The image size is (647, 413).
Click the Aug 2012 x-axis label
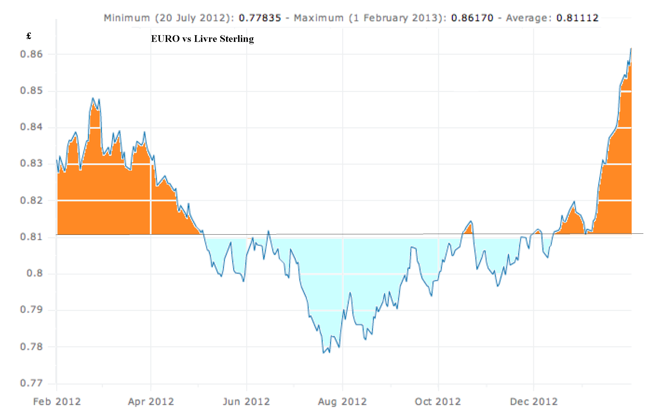coord(342,402)
